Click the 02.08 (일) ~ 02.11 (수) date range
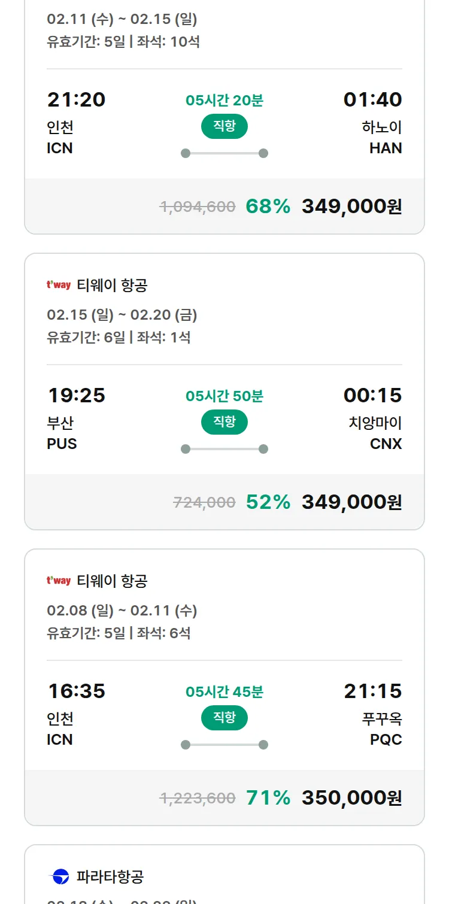 click(x=122, y=611)
